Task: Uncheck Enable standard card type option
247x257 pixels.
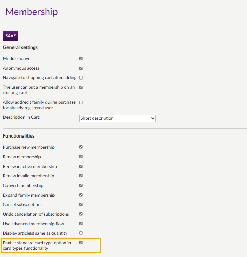Action: coord(81,243)
